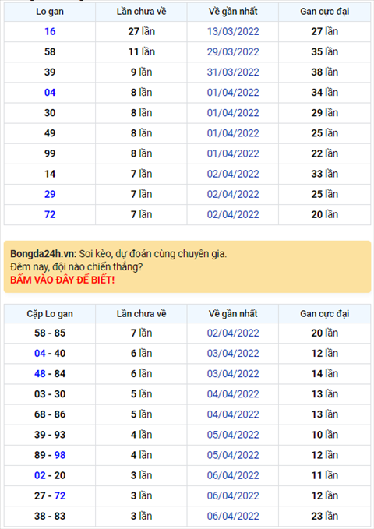Select the 'Cặp Lo gan' column header
The image size is (374, 529).
[x=50, y=314]
